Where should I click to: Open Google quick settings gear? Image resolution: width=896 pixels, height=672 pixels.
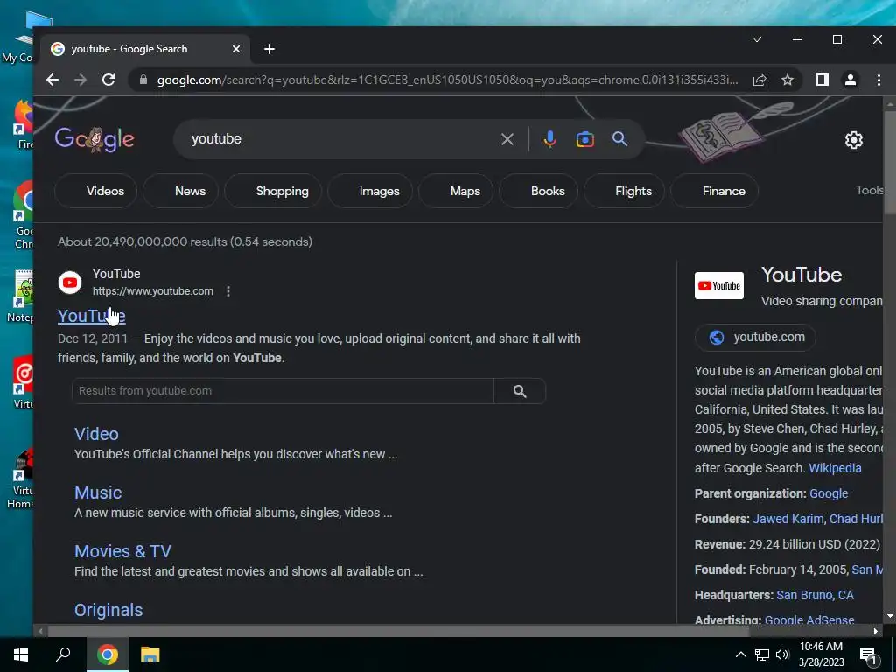[x=854, y=140]
